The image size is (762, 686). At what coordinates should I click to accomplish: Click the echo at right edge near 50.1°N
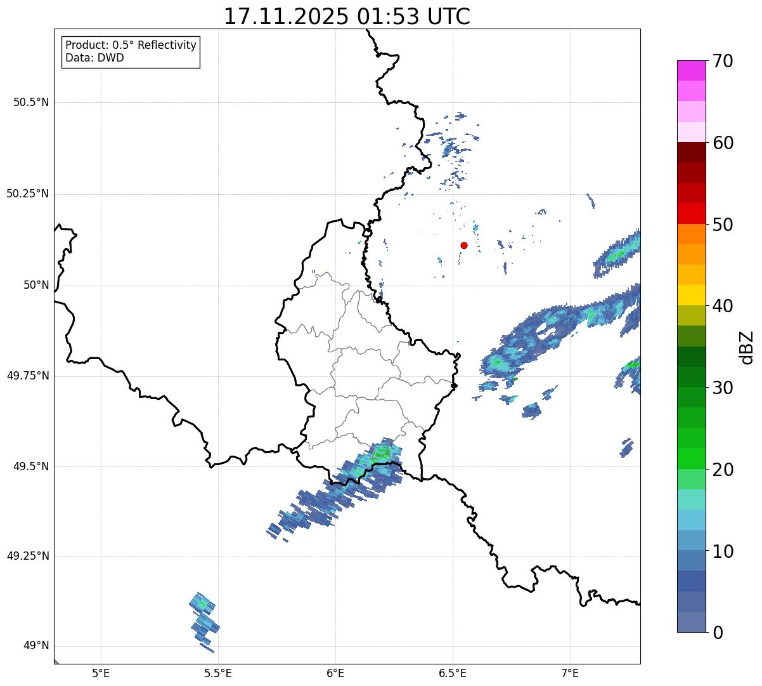617,254
